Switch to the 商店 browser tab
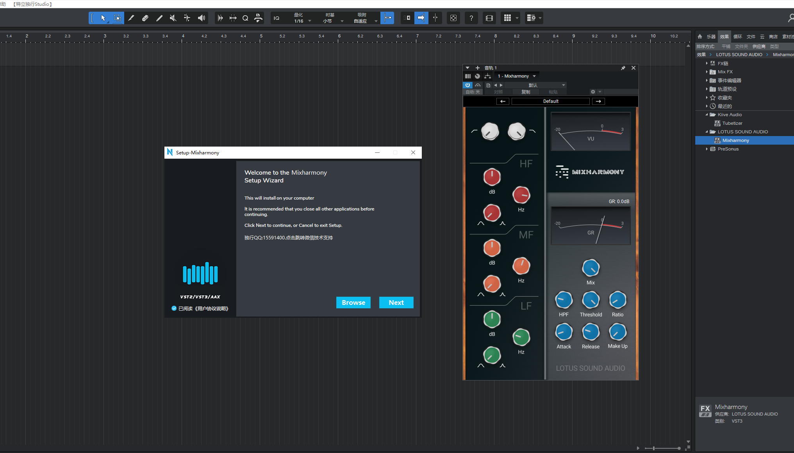The width and height of the screenshot is (794, 453). coord(773,37)
